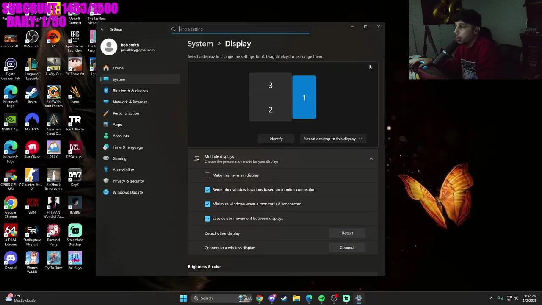This screenshot has width=542, height=305.
Task: Go to Home in Settings sidebar
Action: pos(140,68)
